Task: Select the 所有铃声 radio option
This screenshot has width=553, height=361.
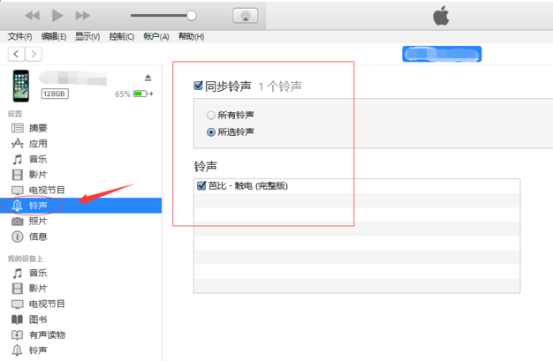Action: [211, 116]
